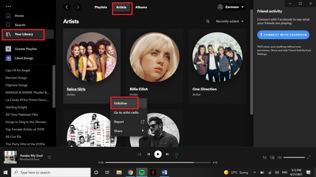Click the song progress bar
This screenshot has width=316, height=177.
point(158,163)
